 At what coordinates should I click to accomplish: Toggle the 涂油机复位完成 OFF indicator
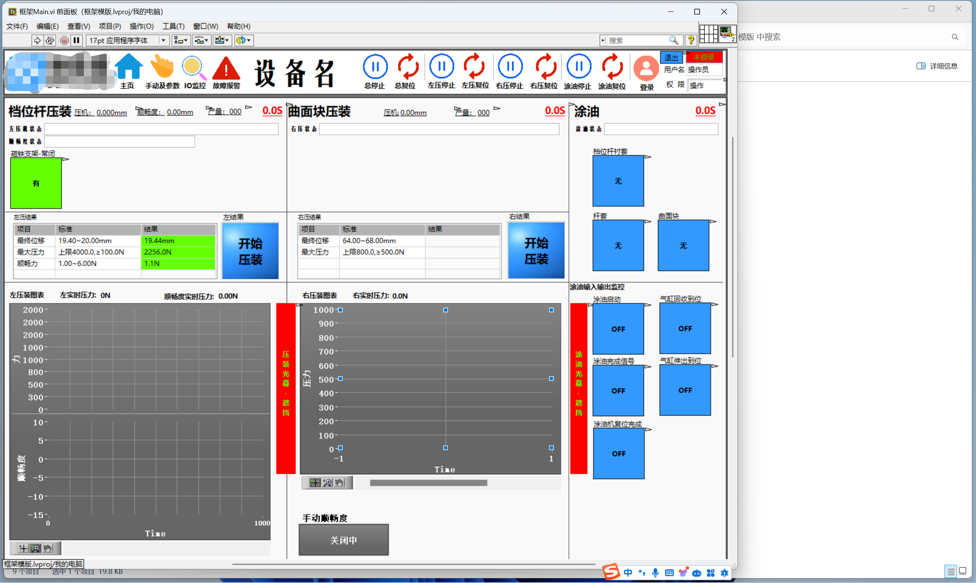click(618, 453)
